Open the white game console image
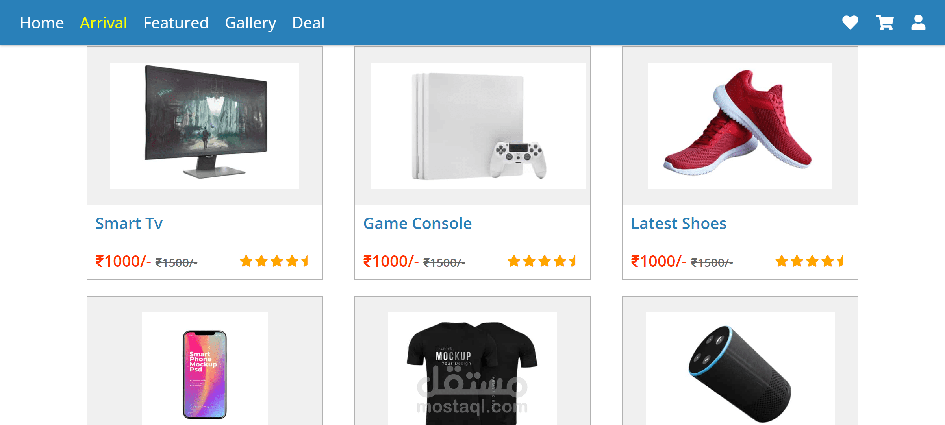The image size is (945, 425). pyautogui.click(x=478, y=126)
